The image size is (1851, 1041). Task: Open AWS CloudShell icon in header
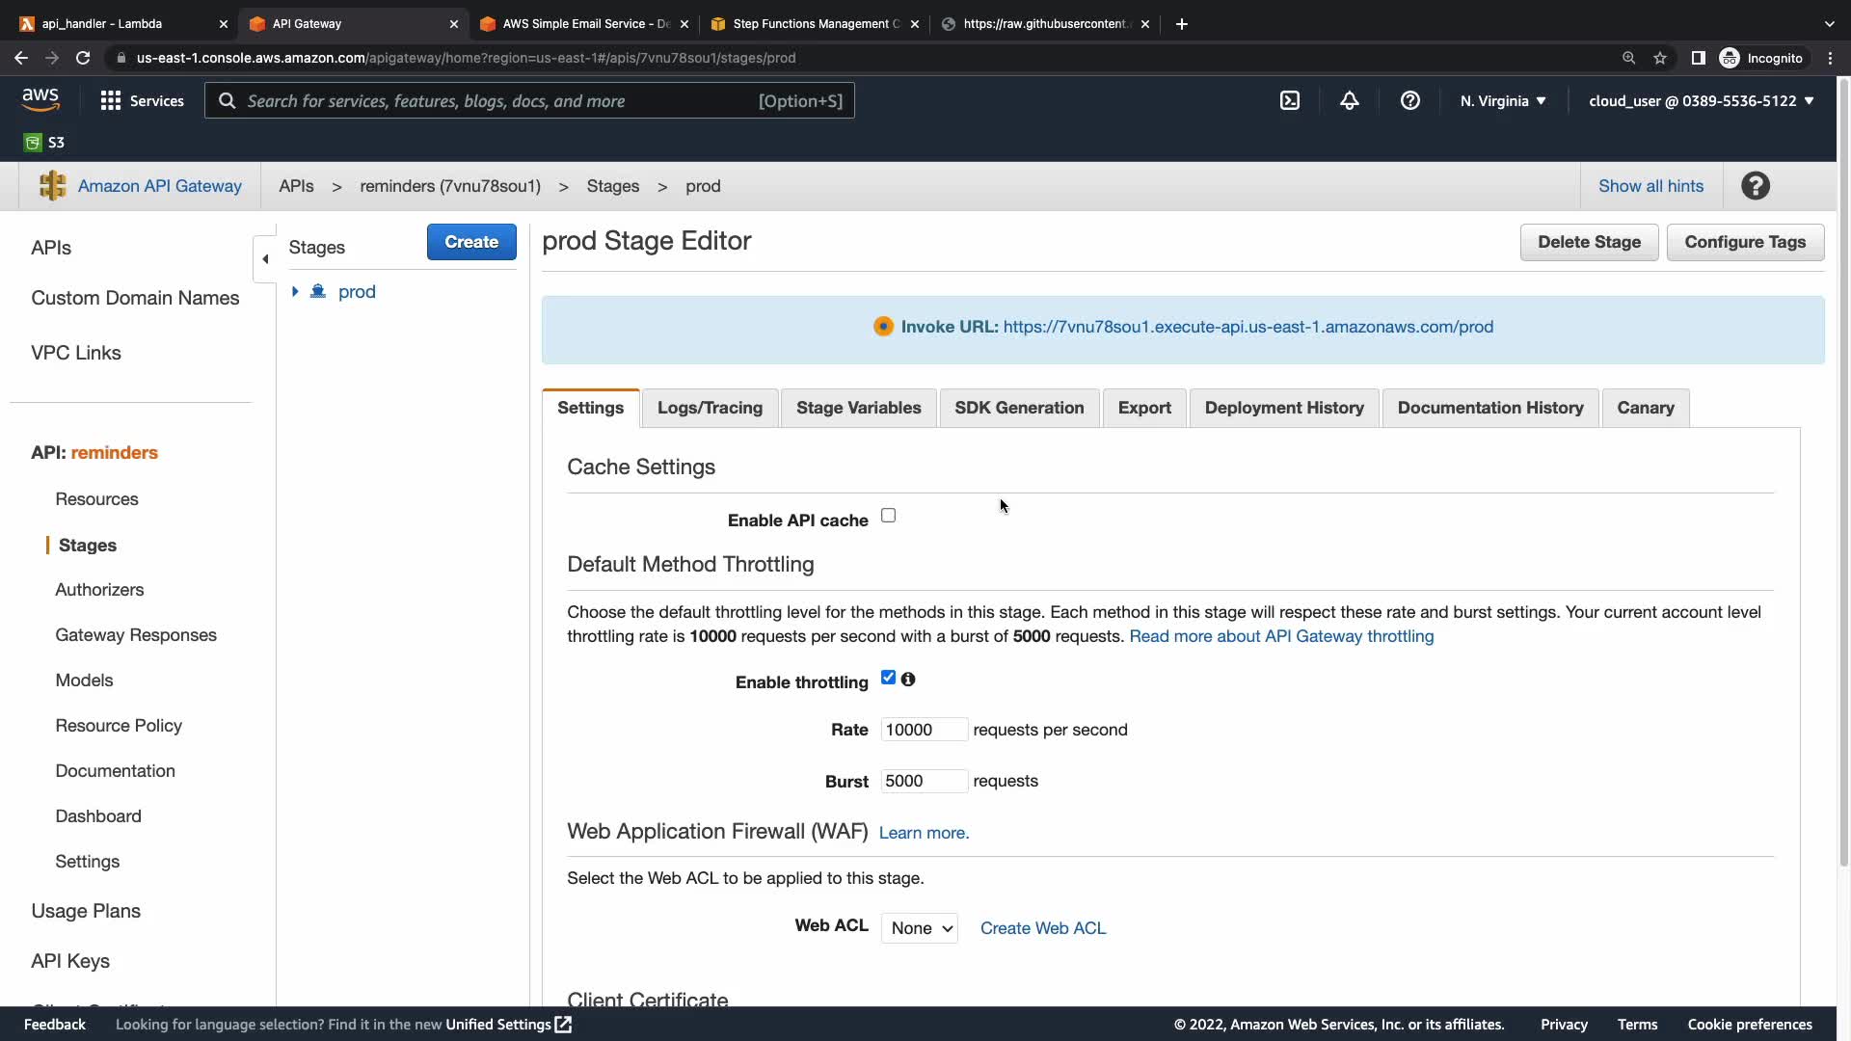pos(1289,100)
